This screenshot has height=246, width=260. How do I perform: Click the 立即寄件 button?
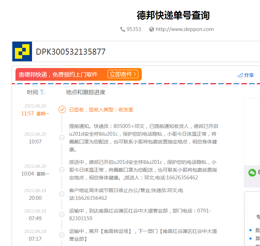[x=123, y=74]
